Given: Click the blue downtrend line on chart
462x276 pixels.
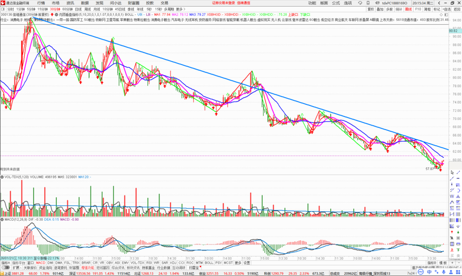Looking at the screenshot, I should click(x=236, y=82).
